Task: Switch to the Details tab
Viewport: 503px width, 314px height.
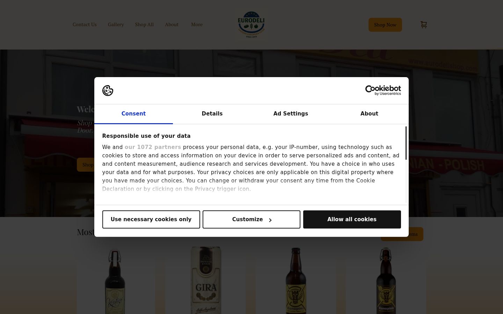Action: (x=212, y=114)
